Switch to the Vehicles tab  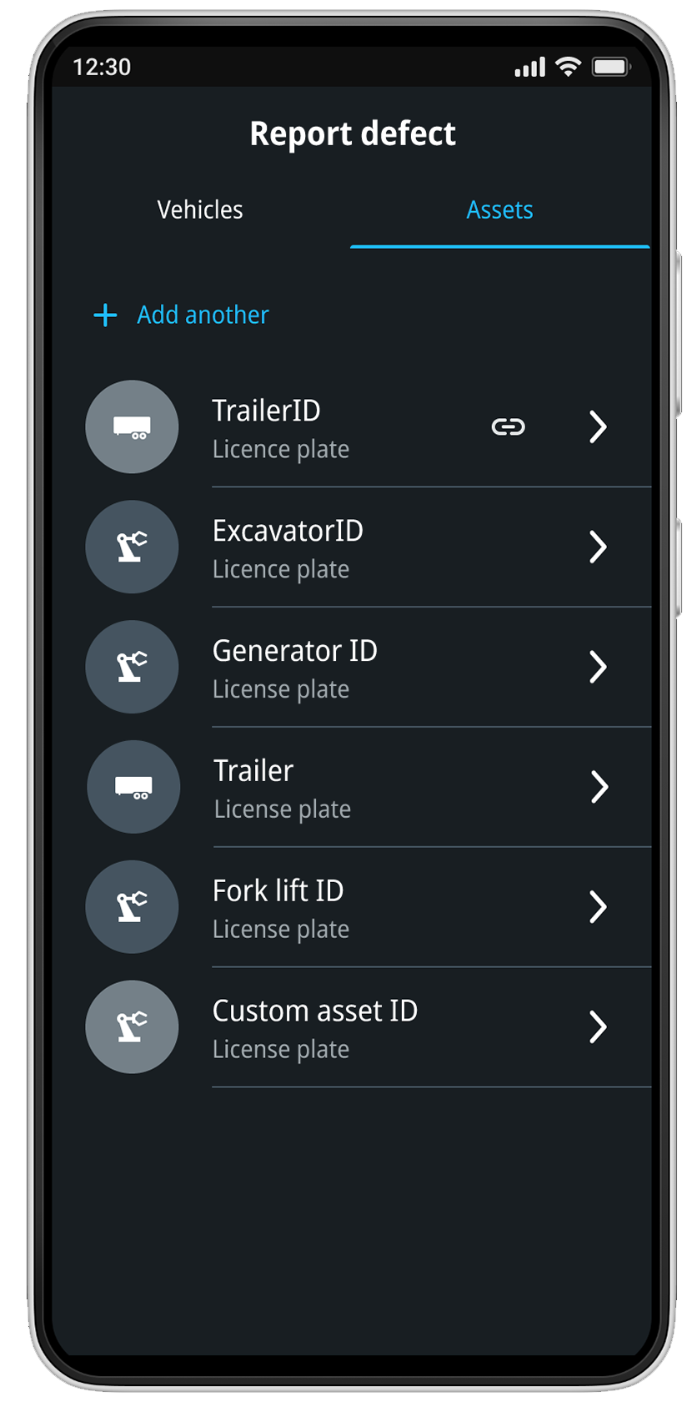coord(200,210)
